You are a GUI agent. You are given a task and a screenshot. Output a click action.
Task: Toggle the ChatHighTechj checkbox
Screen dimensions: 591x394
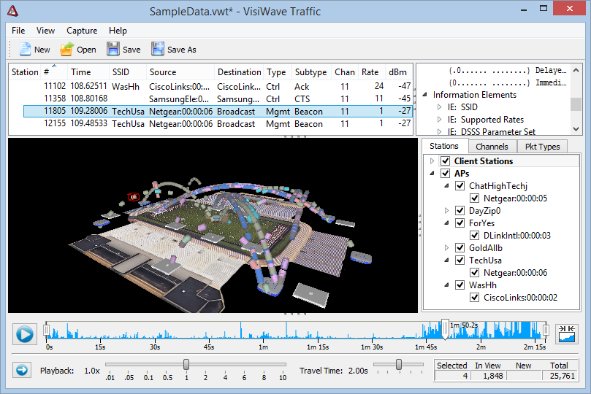(460, 186)
